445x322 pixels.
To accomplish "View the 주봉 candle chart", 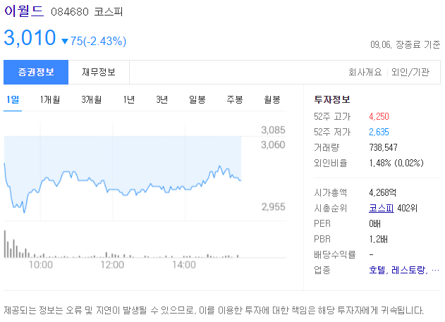I will [235, 99].
